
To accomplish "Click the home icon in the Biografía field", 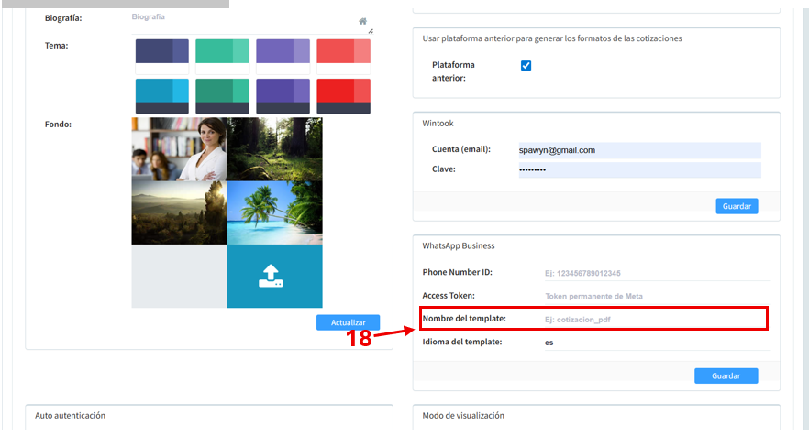I will [362, 21].
